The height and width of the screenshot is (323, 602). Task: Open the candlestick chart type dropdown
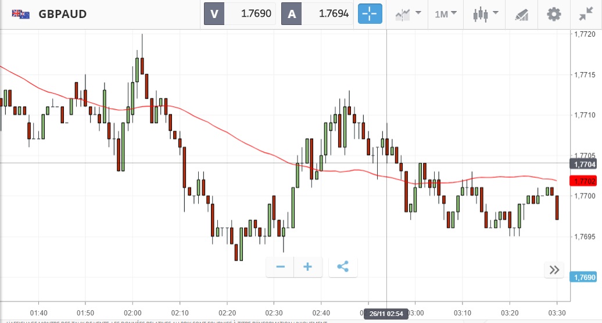point(486,14)
